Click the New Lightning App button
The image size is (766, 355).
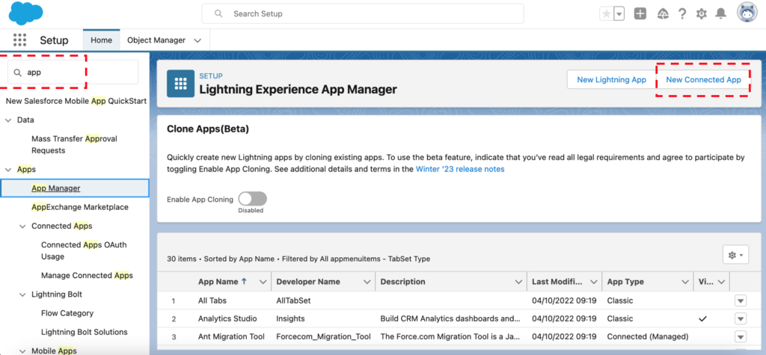click(611, 79)
